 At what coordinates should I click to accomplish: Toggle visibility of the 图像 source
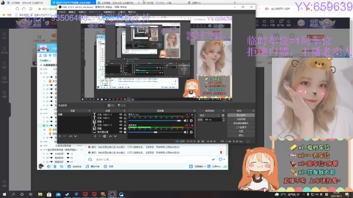point(120,128)
